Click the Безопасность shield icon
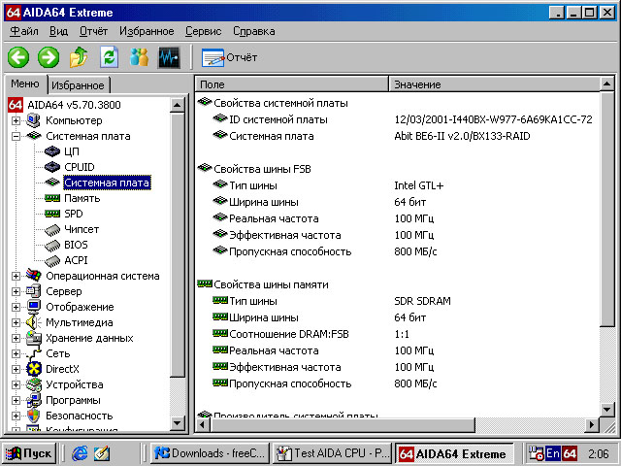The width and height of the screenshot is (621, 466). (34, 416)
